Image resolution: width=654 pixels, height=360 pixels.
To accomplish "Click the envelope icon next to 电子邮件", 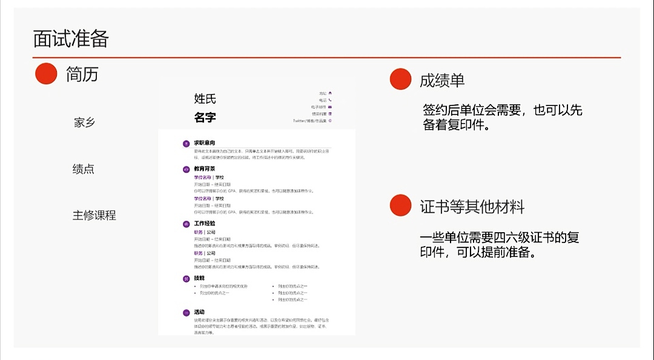I will click(x=330, y=107).
